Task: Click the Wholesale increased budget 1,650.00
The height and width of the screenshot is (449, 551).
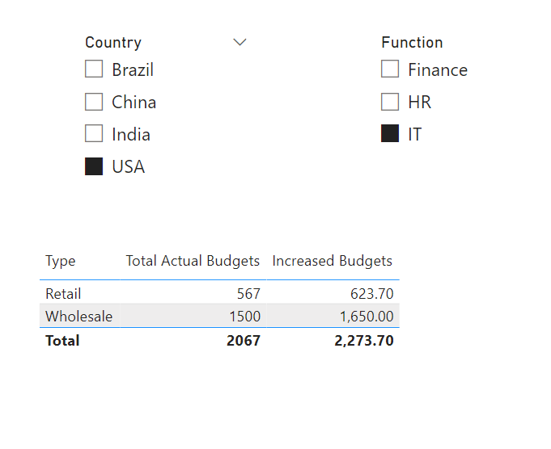Action: tap(367, 317)
